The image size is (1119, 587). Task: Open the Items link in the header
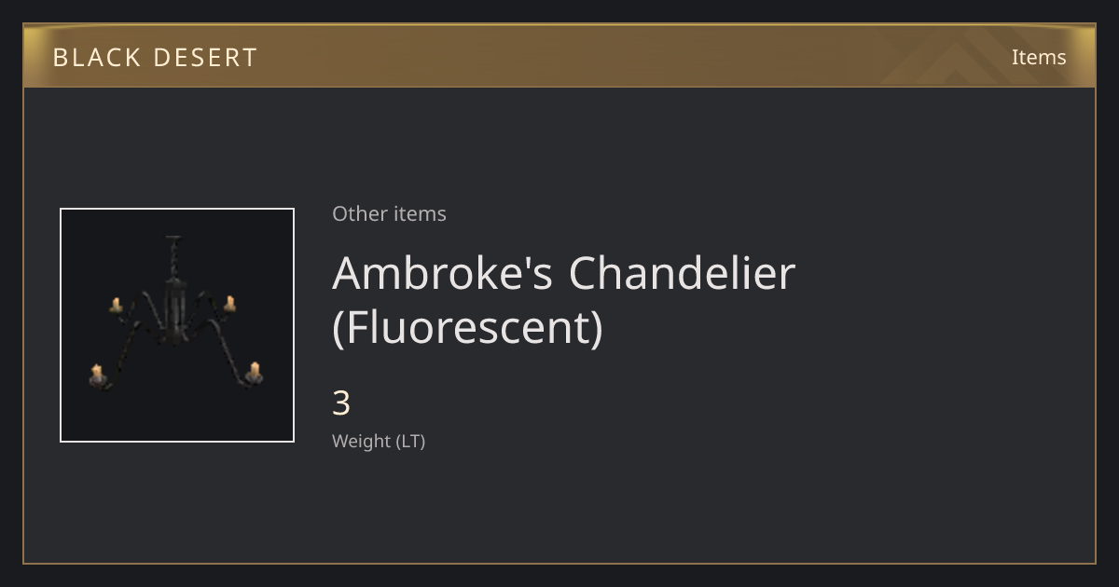coord(1039,57)
